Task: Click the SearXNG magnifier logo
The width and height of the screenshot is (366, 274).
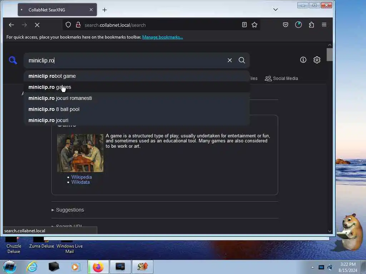Action: (x=13, y=60)
